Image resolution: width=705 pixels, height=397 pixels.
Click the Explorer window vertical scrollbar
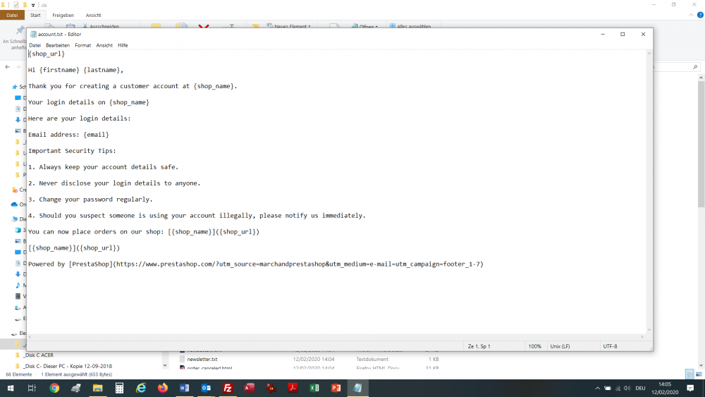pos(701,221)
